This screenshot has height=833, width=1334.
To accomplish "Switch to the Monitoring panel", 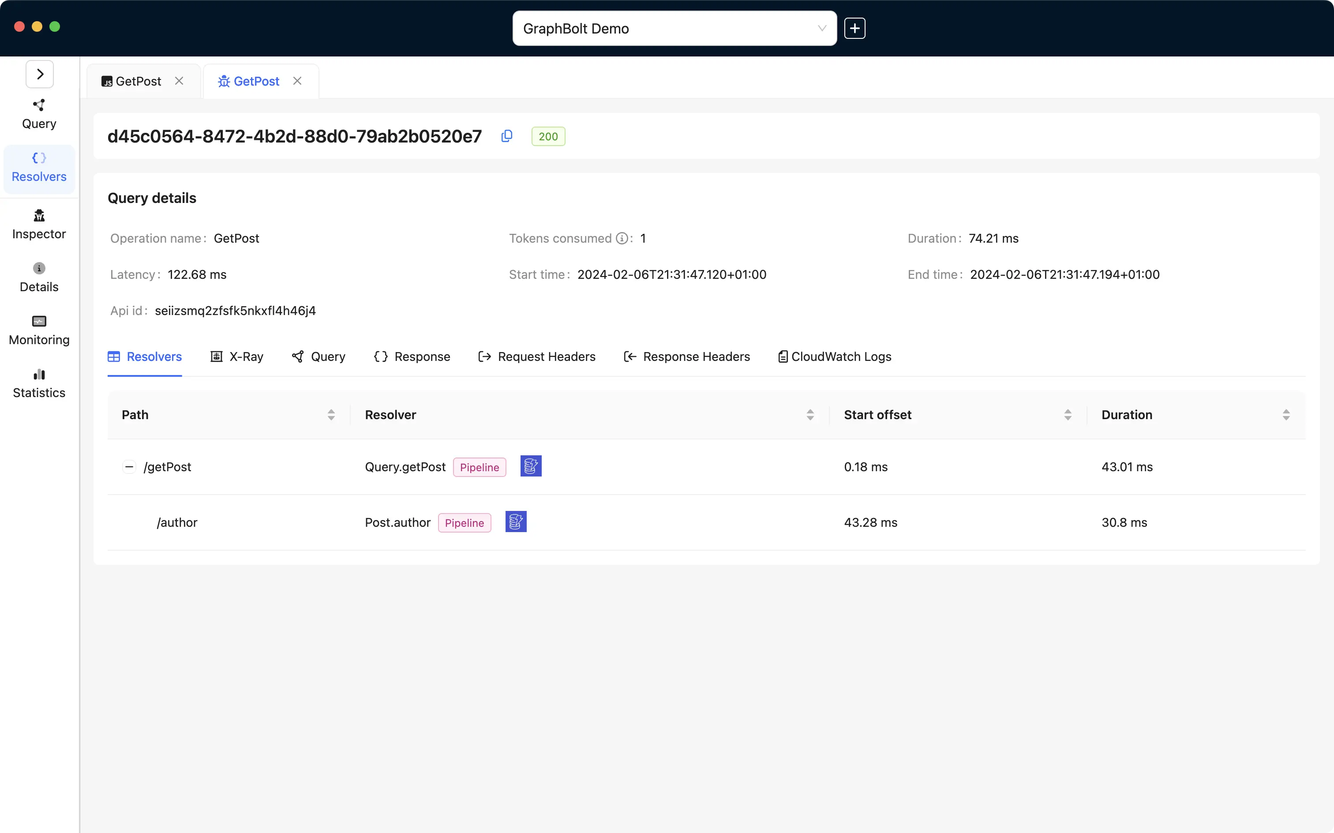I will click(38, 330).
